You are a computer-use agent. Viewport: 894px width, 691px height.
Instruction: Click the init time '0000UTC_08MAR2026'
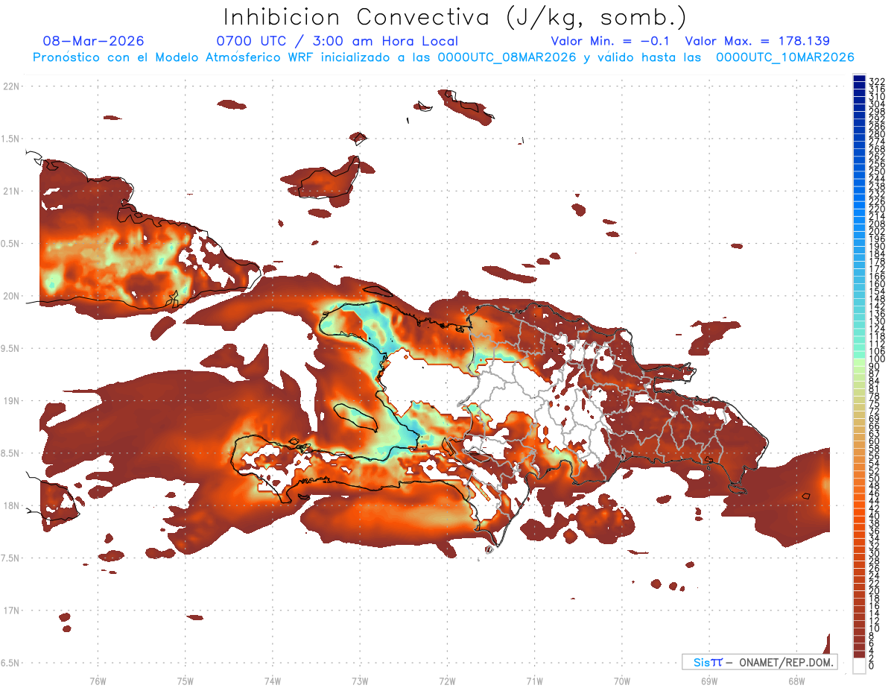507,57
